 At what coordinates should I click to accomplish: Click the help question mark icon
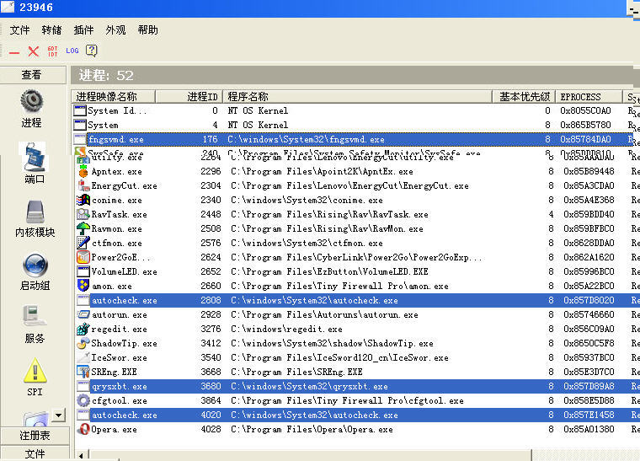[92, 51]
